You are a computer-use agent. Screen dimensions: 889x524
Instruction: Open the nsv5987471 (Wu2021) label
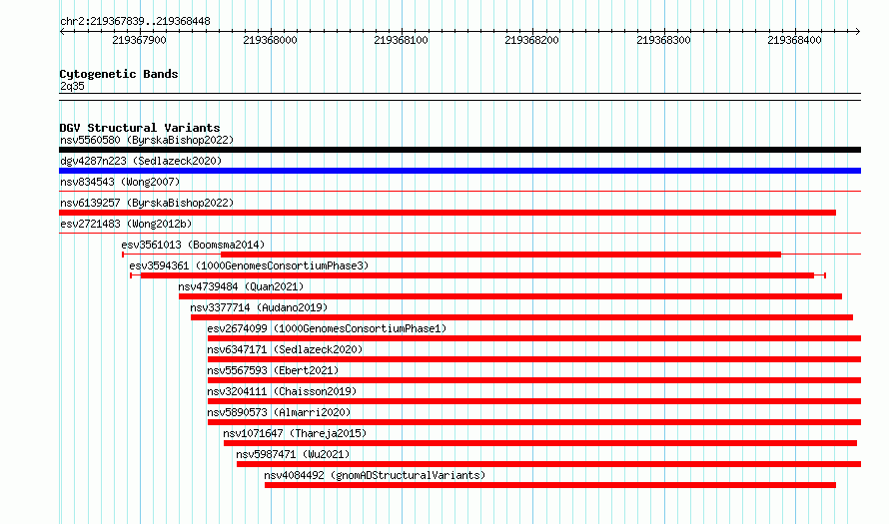[x=293, y=454]
